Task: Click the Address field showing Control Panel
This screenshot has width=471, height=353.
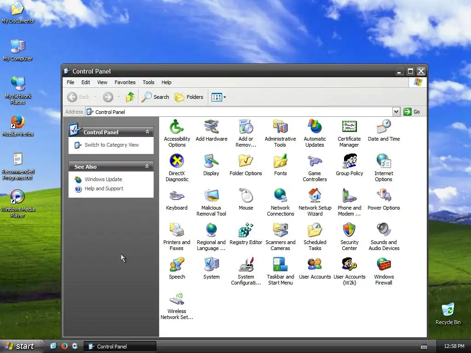Action: [x=239, y=112]
